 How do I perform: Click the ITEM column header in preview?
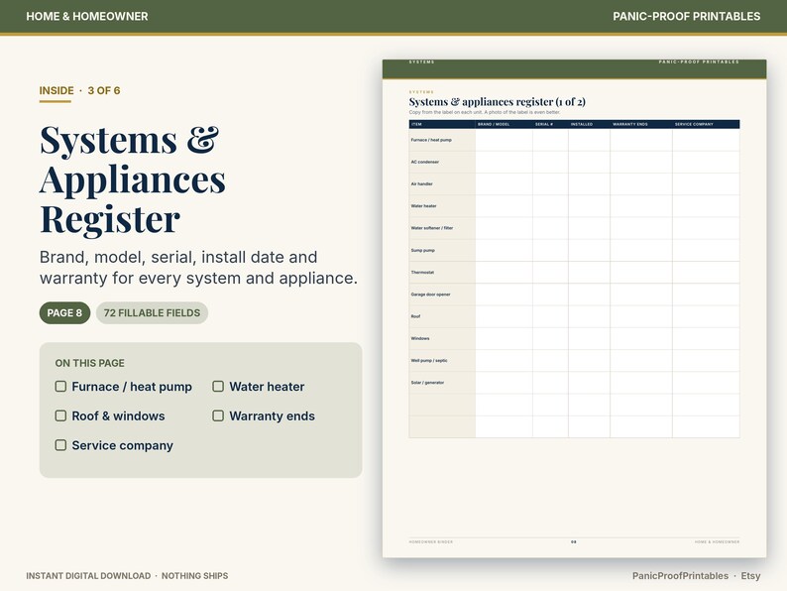point(416,124)
